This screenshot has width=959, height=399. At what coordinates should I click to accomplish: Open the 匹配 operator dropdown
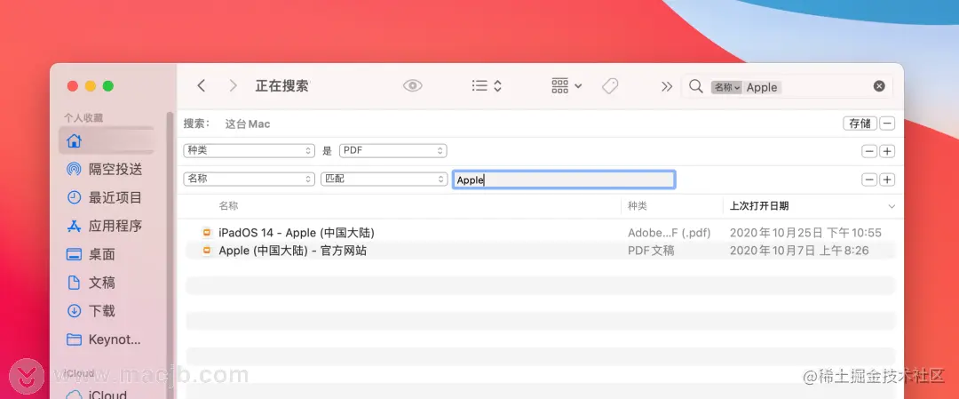point(384,180)
